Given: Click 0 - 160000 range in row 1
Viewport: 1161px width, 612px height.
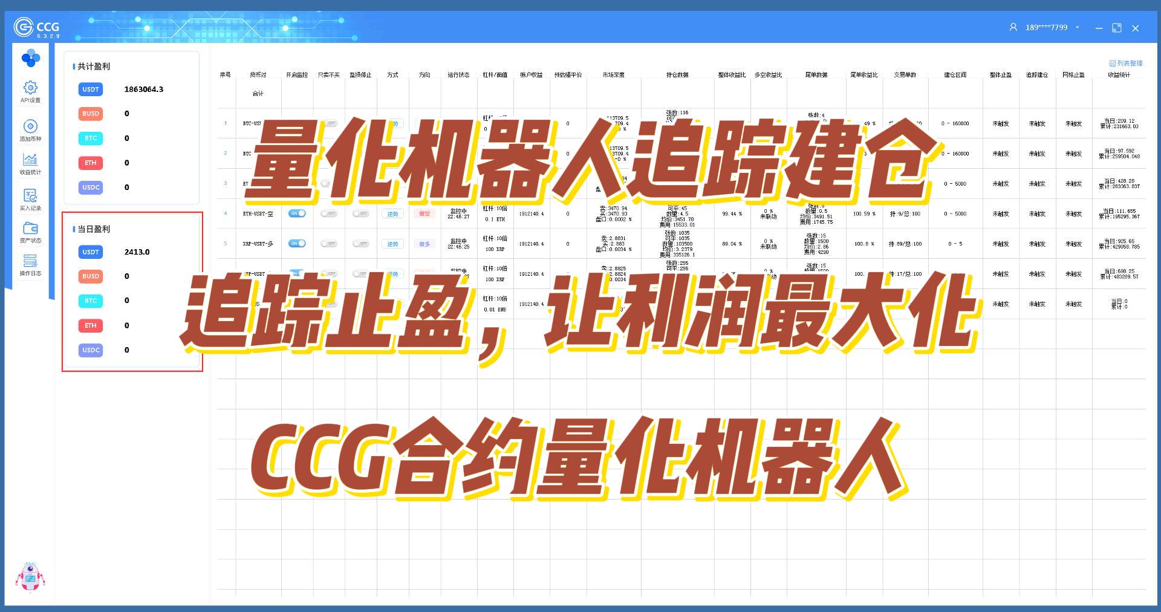Looking at the screenshot, I should (x=955, y=123).
